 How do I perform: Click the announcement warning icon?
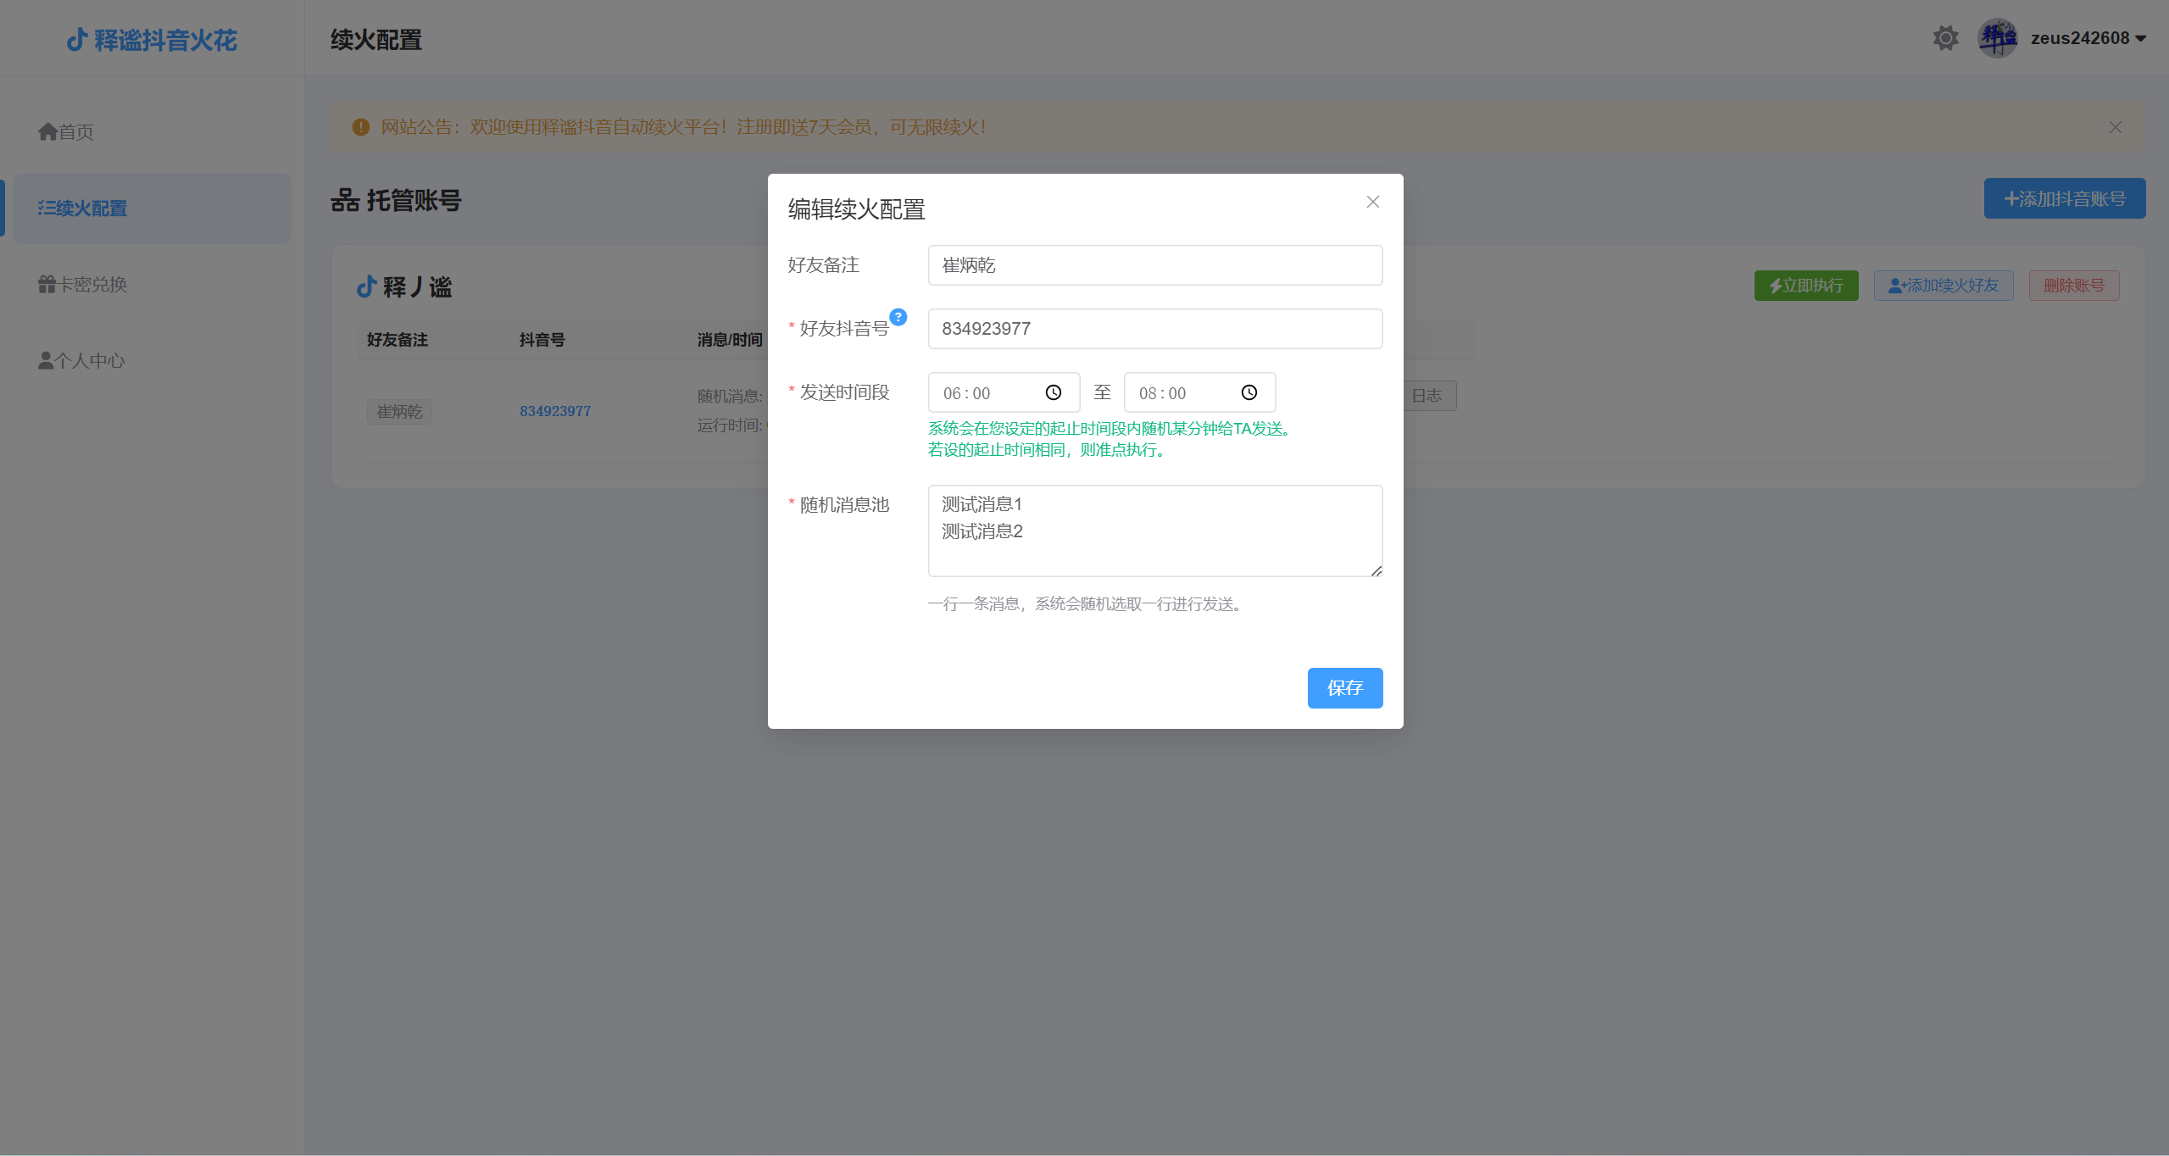(361, 127)
